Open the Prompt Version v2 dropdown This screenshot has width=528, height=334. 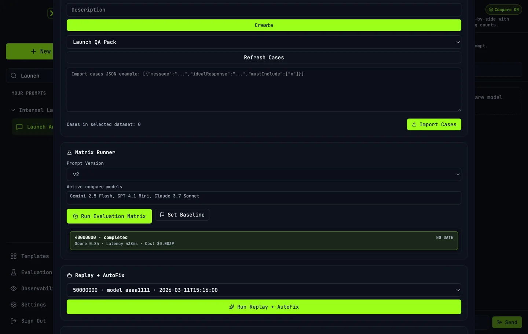(264, 174)
